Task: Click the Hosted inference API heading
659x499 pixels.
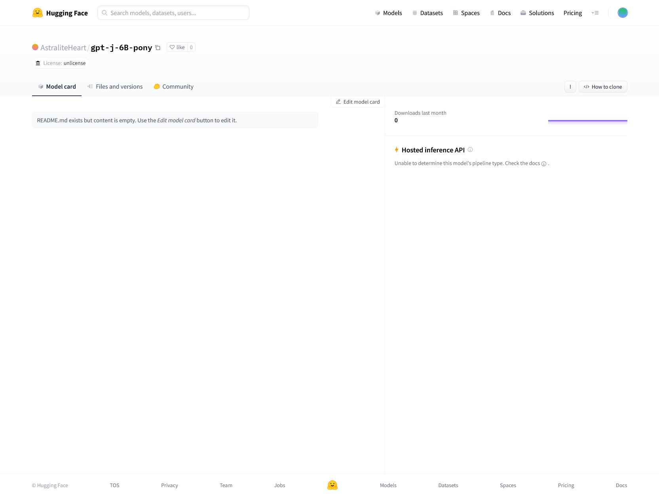Action: [x=433, y=150]
